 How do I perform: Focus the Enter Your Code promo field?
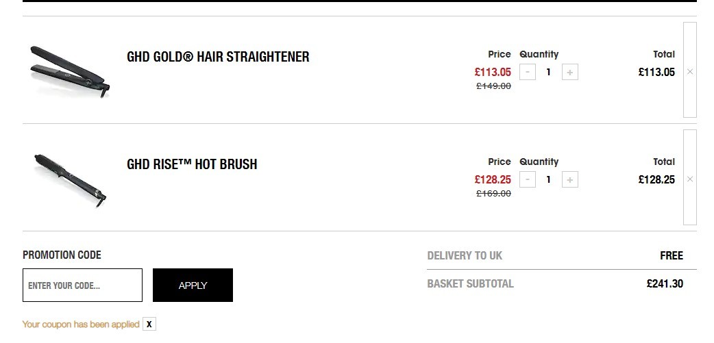82,285
